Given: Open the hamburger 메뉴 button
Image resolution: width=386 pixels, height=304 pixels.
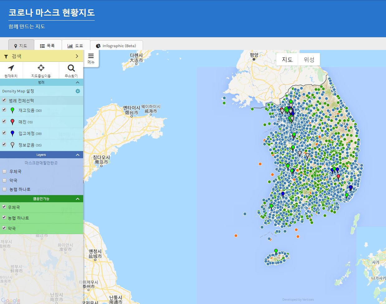Looking at the screenshot, I should tap(91, 58).
